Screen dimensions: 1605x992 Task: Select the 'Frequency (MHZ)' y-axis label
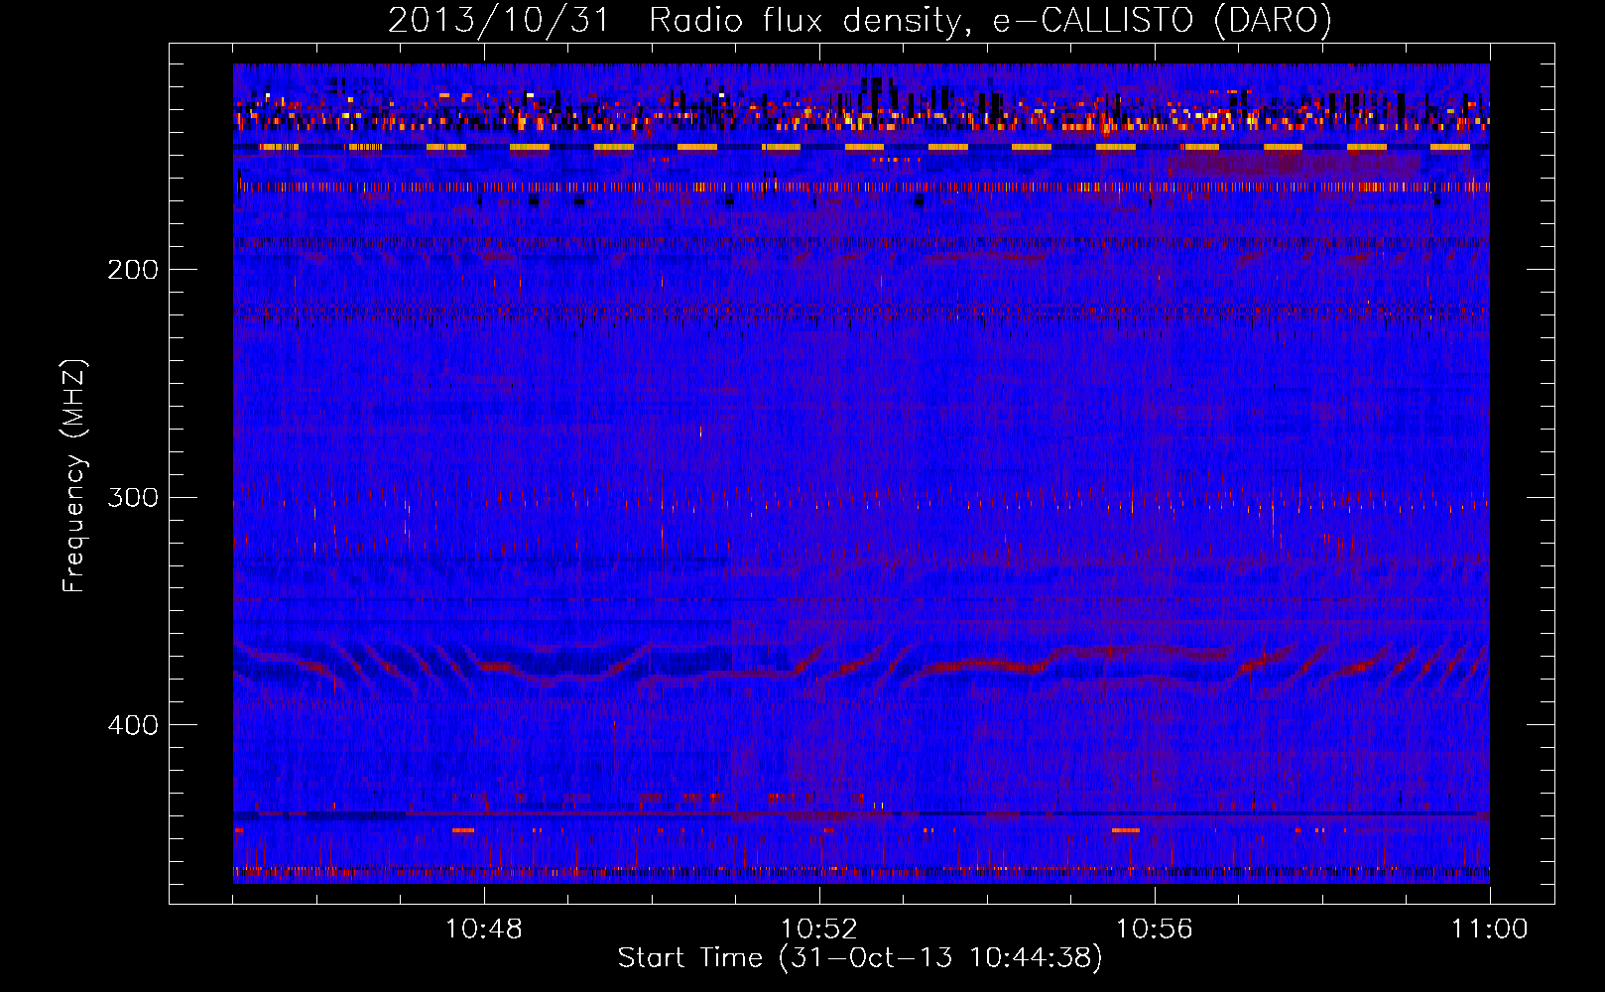coord(74,476)
